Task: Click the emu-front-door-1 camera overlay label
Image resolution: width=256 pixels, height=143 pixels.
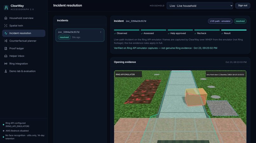Action: 225,75
